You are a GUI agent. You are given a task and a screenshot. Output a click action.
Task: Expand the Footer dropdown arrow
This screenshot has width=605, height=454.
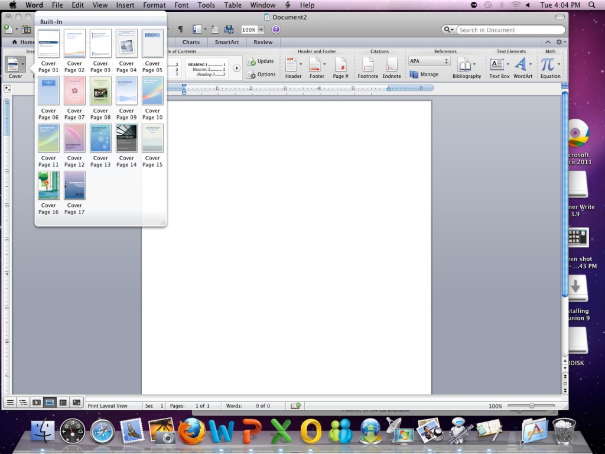324,64
